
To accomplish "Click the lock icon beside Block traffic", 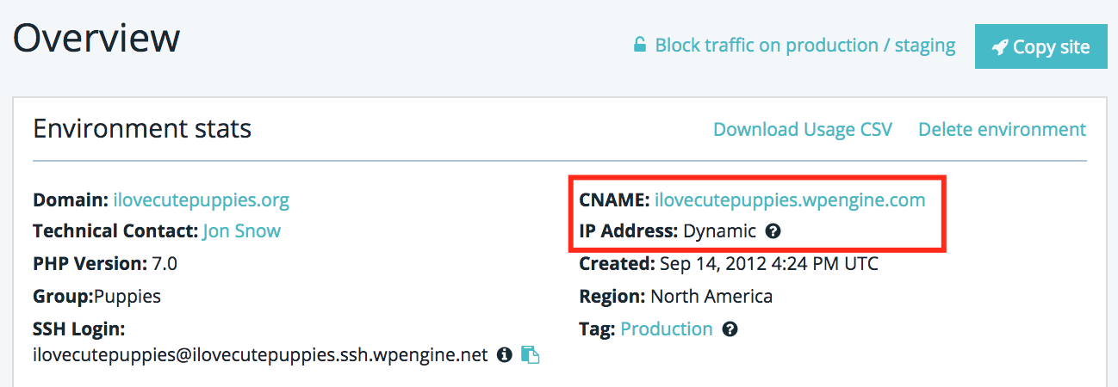I will click(640, 45).
